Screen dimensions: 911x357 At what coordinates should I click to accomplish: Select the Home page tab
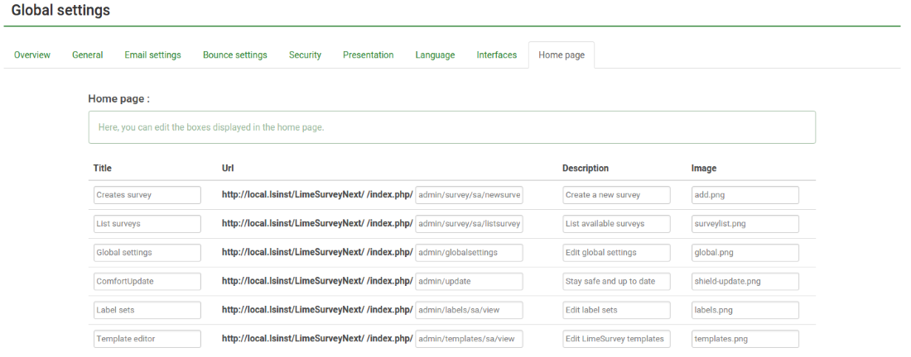[561, 55]
